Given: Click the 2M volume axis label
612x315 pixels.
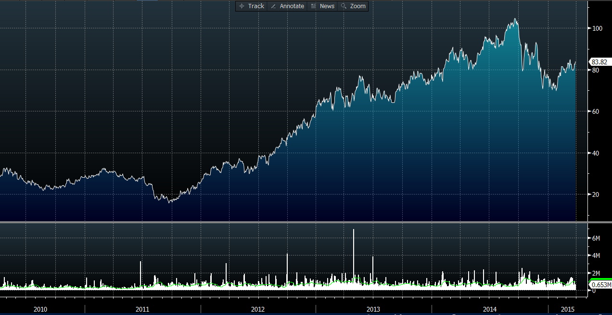Looking at the screenshot, I should pos(596,273).
